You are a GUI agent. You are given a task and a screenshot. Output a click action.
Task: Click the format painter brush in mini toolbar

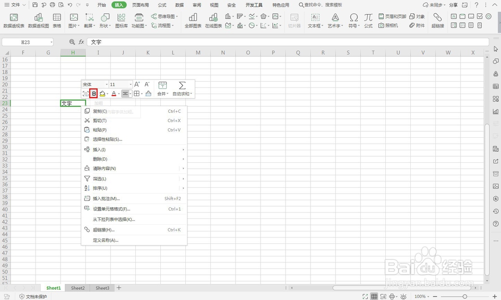click(148, 94)
